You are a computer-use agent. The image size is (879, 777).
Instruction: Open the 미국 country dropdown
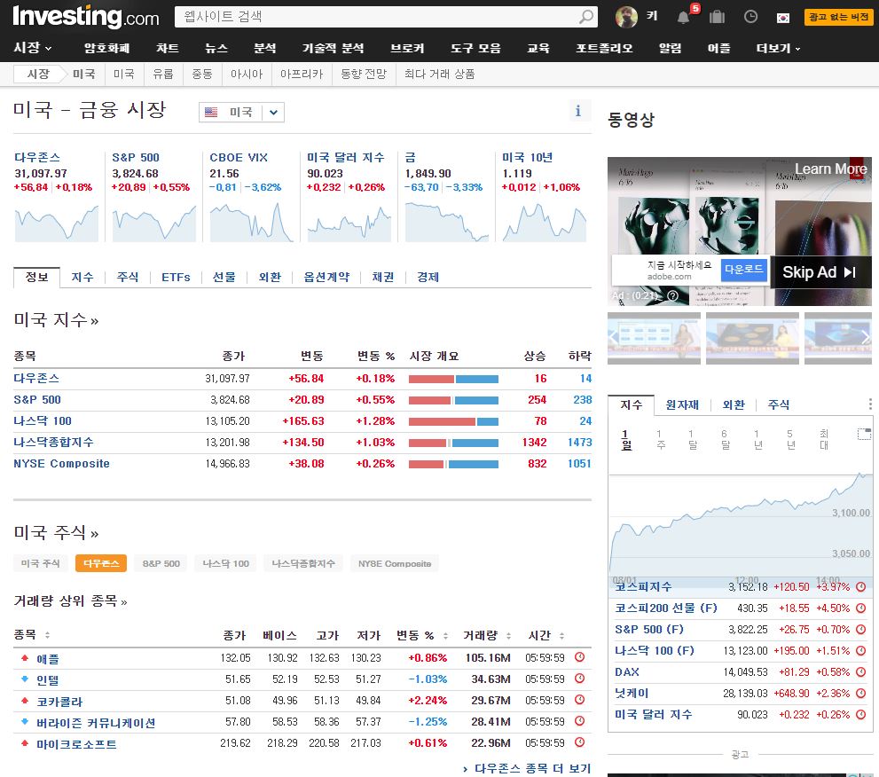[x=241, y=112]
